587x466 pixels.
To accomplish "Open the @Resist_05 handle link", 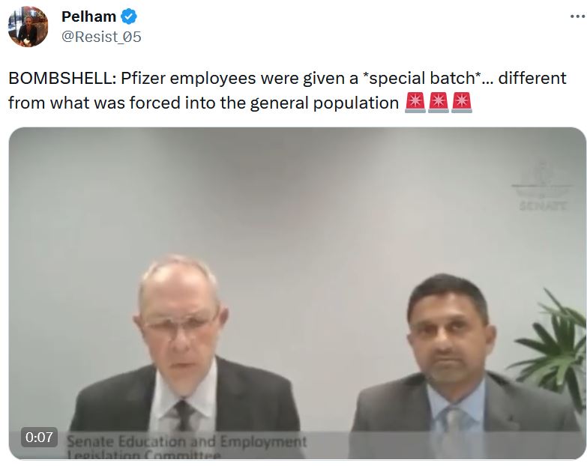I will [101, 37].
